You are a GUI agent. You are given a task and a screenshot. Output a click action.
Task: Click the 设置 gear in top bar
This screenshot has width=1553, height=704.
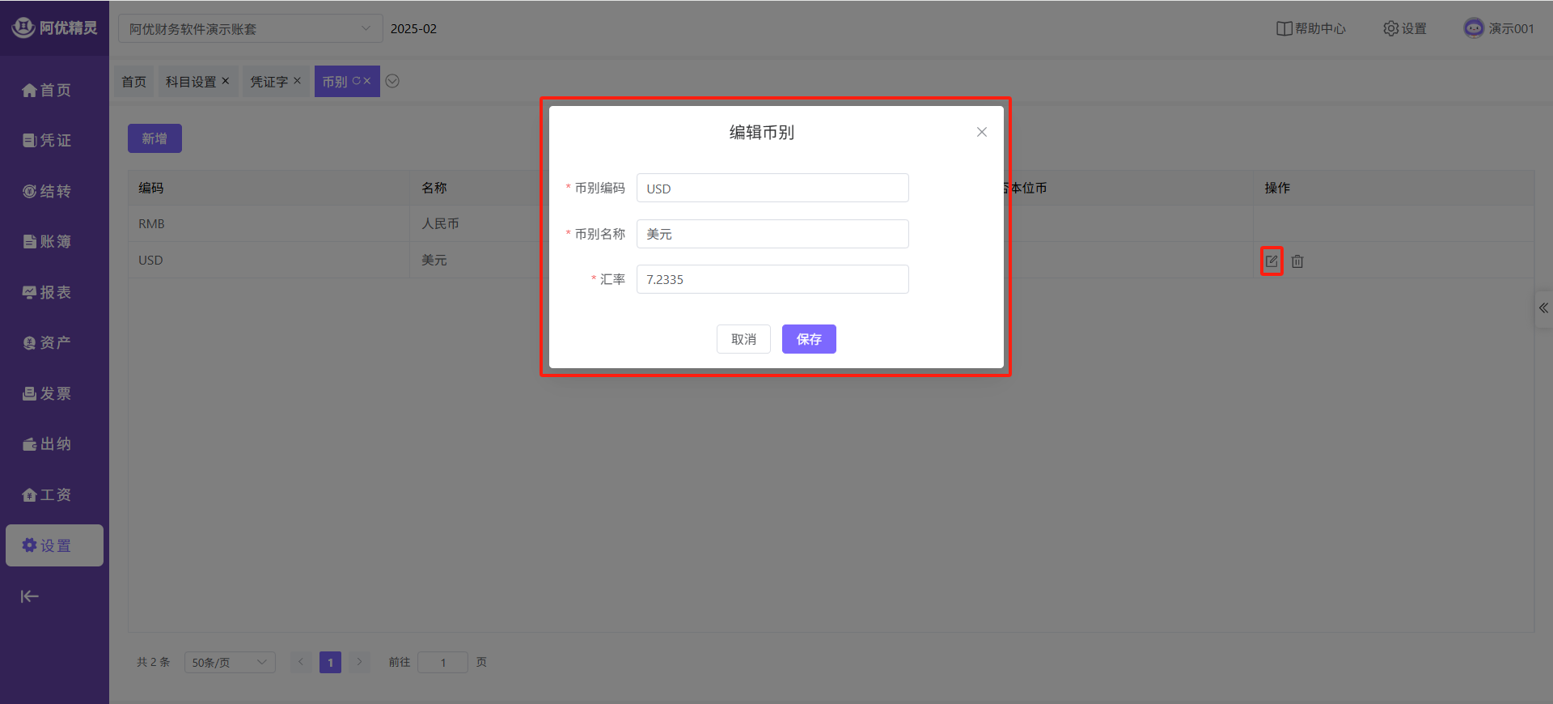coord(1404,28)
